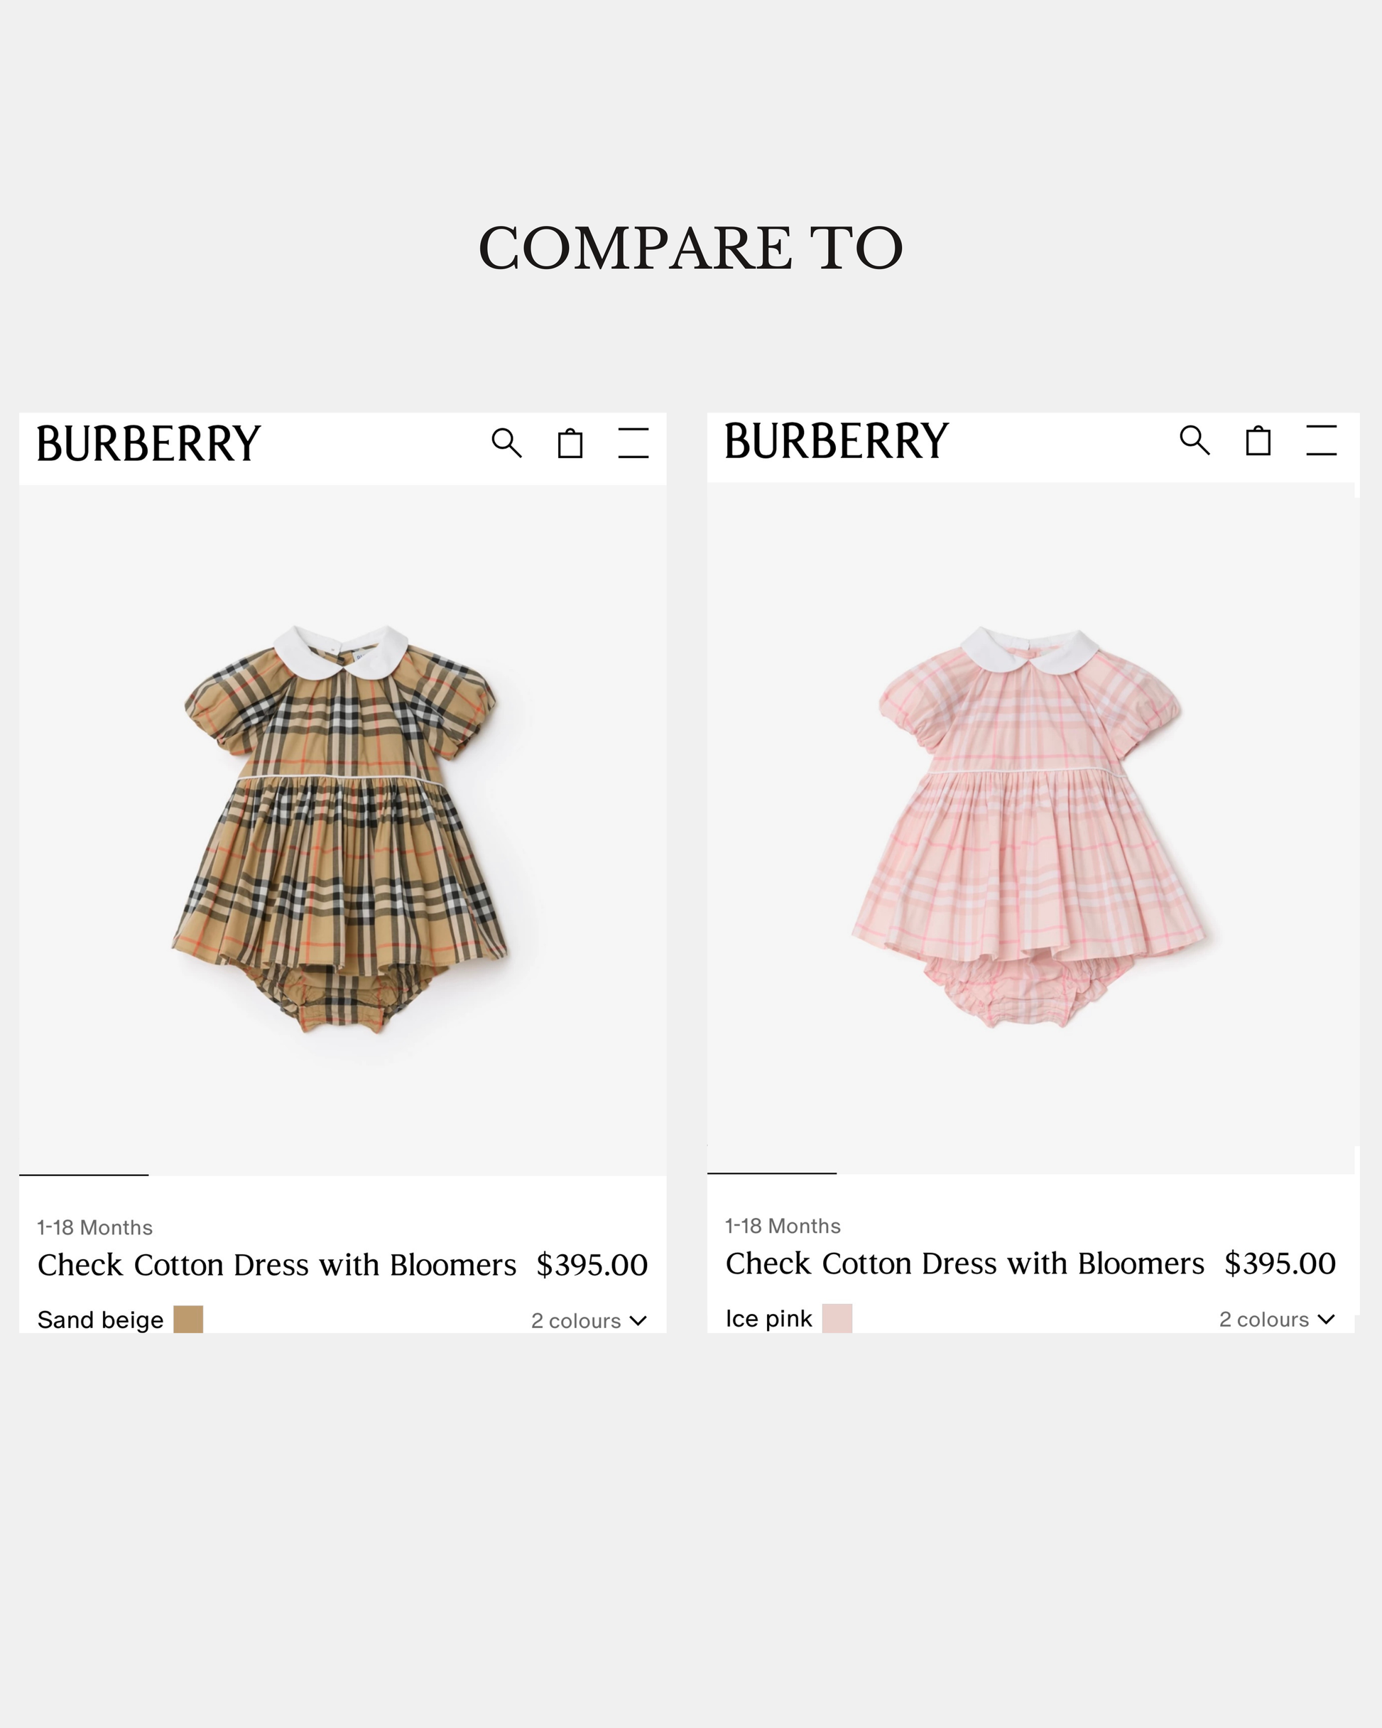Click the right Check Cotton Dress with Bloomers title
The width and height of the screenshot is (1382, 1728).
point(964,1263)
